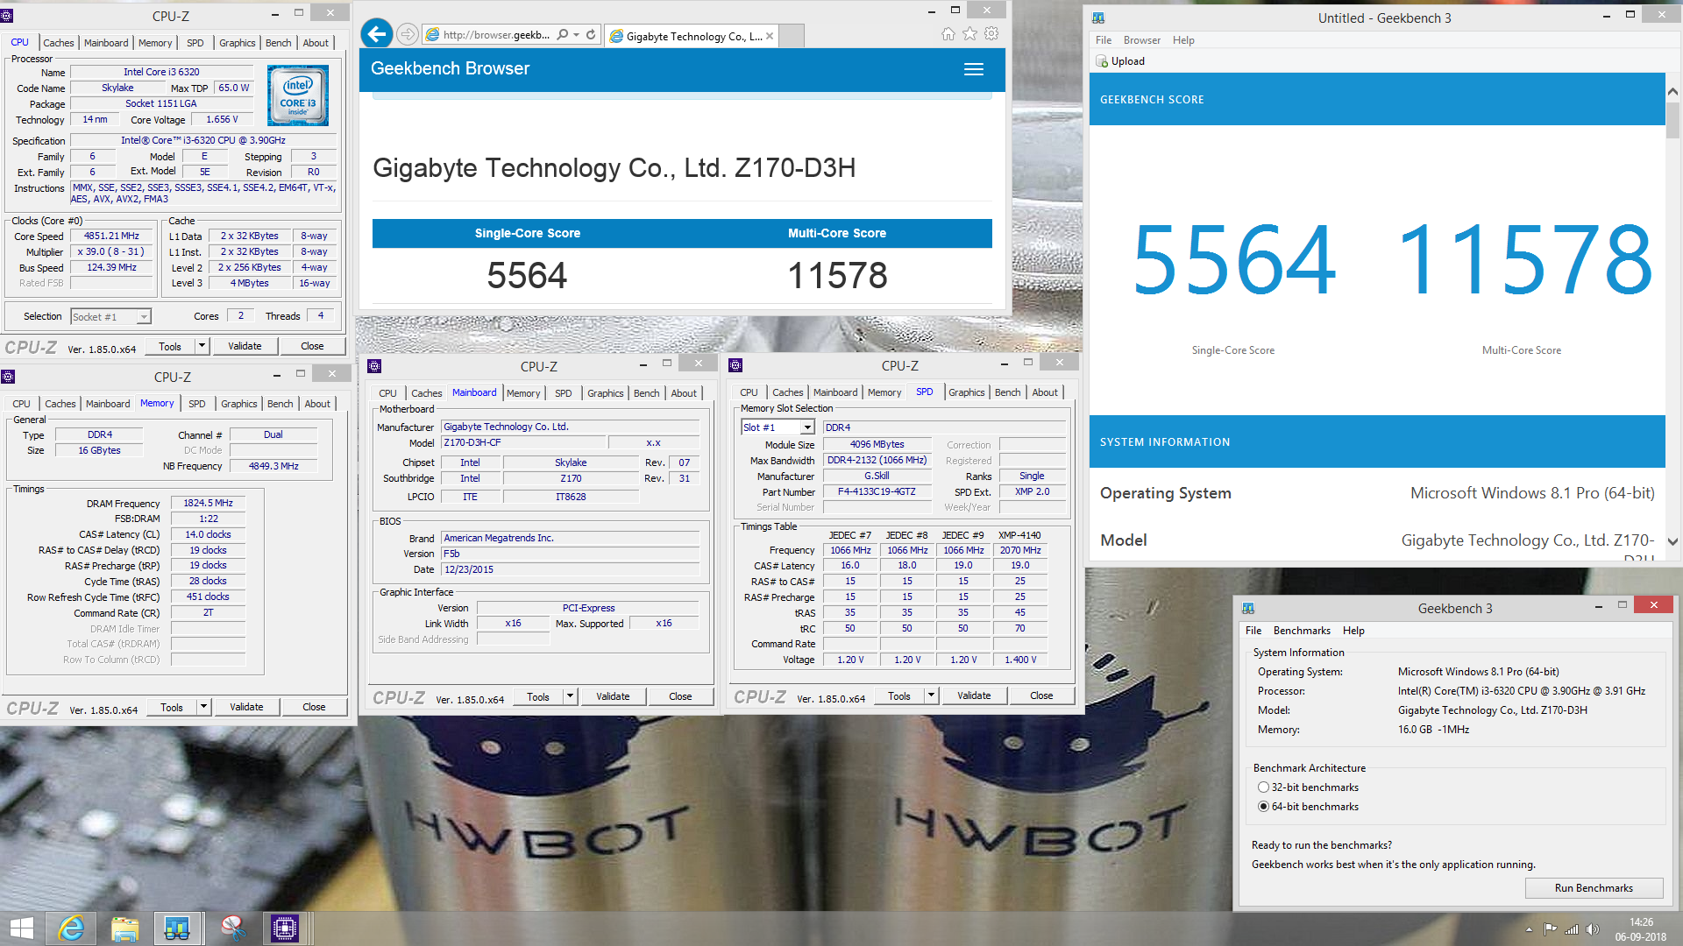Expand Tools dropdown arrow in Mainboard window

[x=570, y=696]
